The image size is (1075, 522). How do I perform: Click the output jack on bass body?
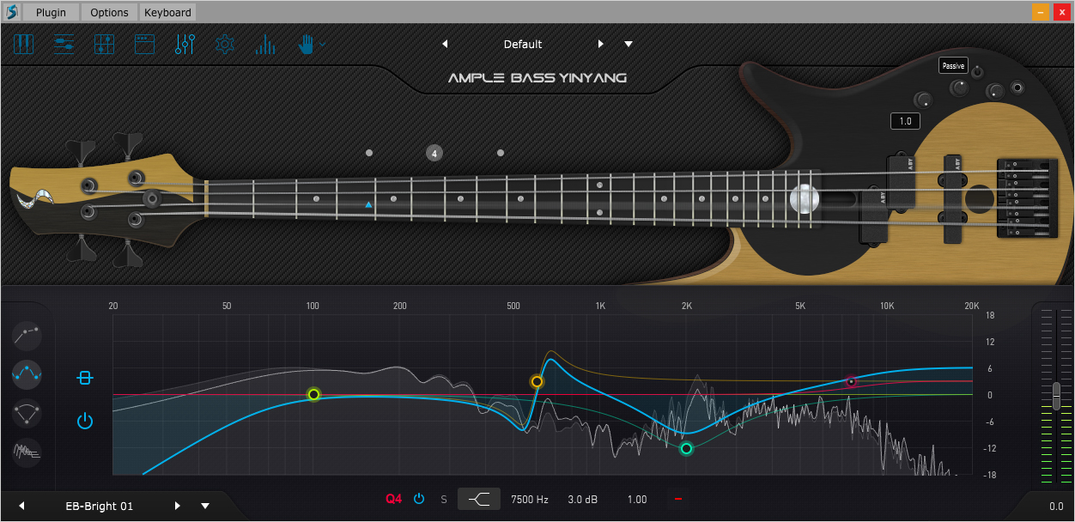(x=1017, y=87)
